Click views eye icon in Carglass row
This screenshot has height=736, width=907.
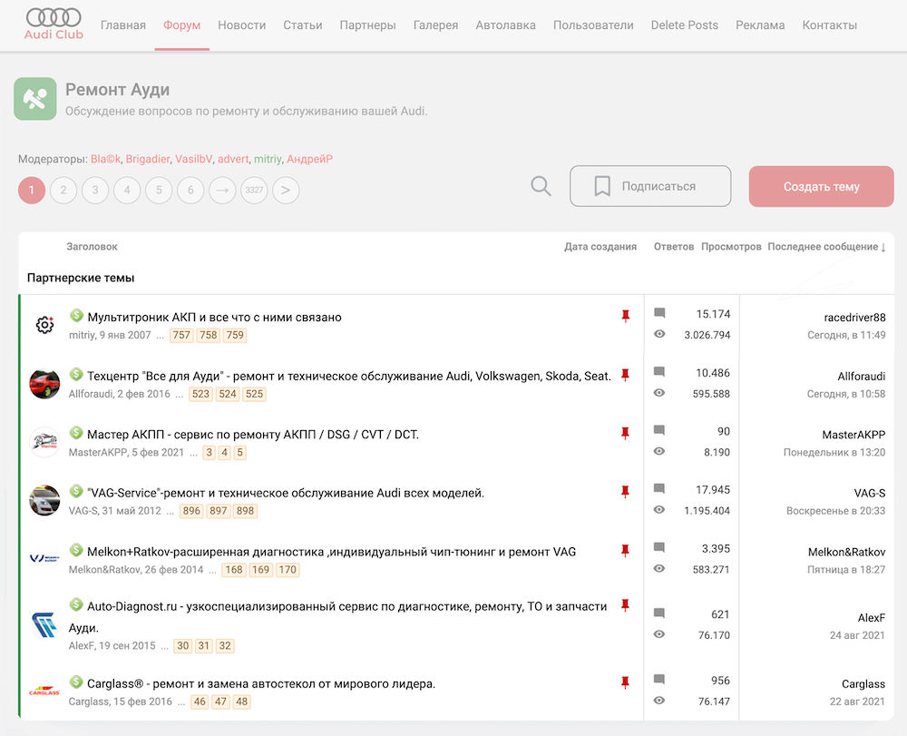(659, 700)
